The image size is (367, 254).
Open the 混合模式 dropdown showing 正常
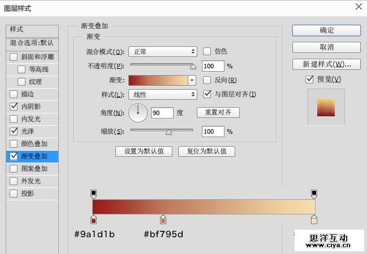pyautogui.click(x=163, y=51)
